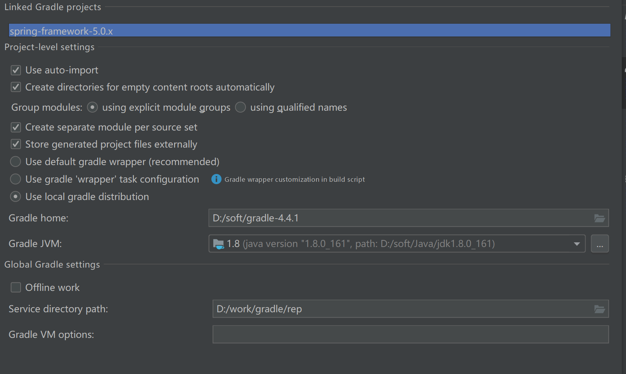
Task: Select Use gradle 'wrapper' task configuration
Action: (15, 179)
